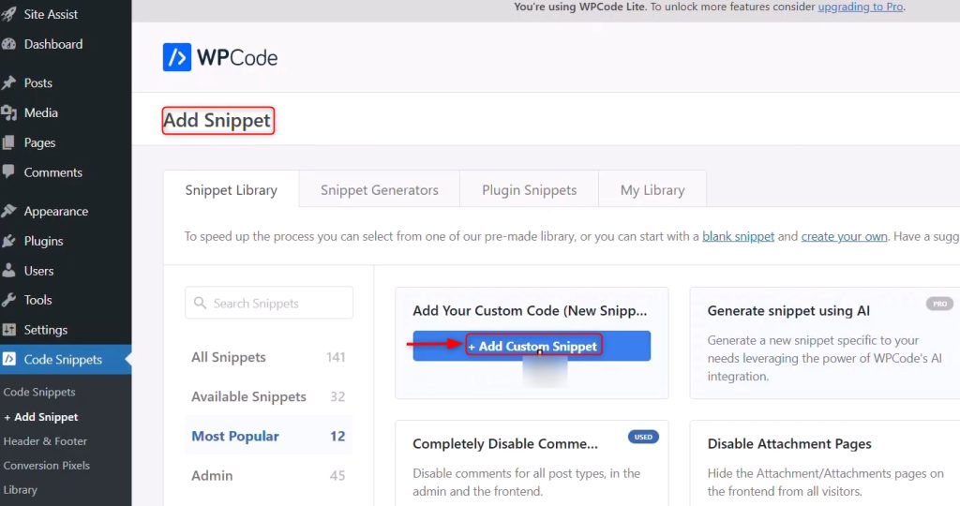This screenshot has height=506, width=960.
Task: Select Code Snippets main menu item
Action: pyautogui.click(x=66, y=360)
